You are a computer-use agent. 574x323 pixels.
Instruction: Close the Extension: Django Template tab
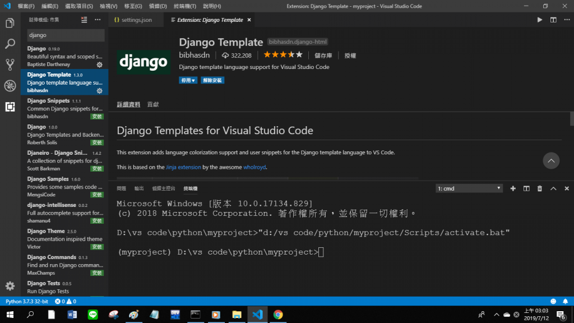point(249,20)
